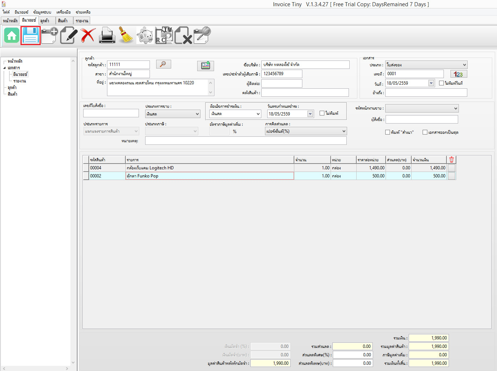497x371 pixels.
Task: Click the piggy bank icon in toolbar
Action: [145, 36]
